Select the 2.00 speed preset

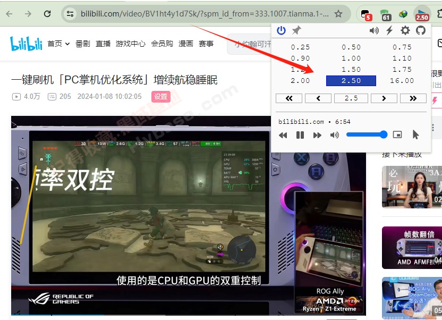(300, 81)
